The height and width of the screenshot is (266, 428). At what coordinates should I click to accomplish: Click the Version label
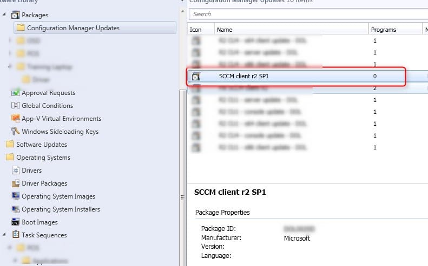(213, 247)
